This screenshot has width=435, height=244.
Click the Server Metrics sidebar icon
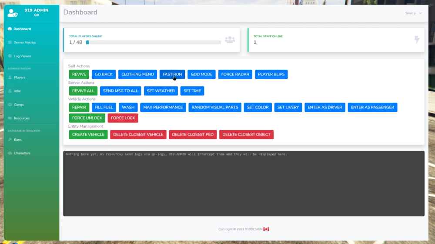tap(10, 43)
